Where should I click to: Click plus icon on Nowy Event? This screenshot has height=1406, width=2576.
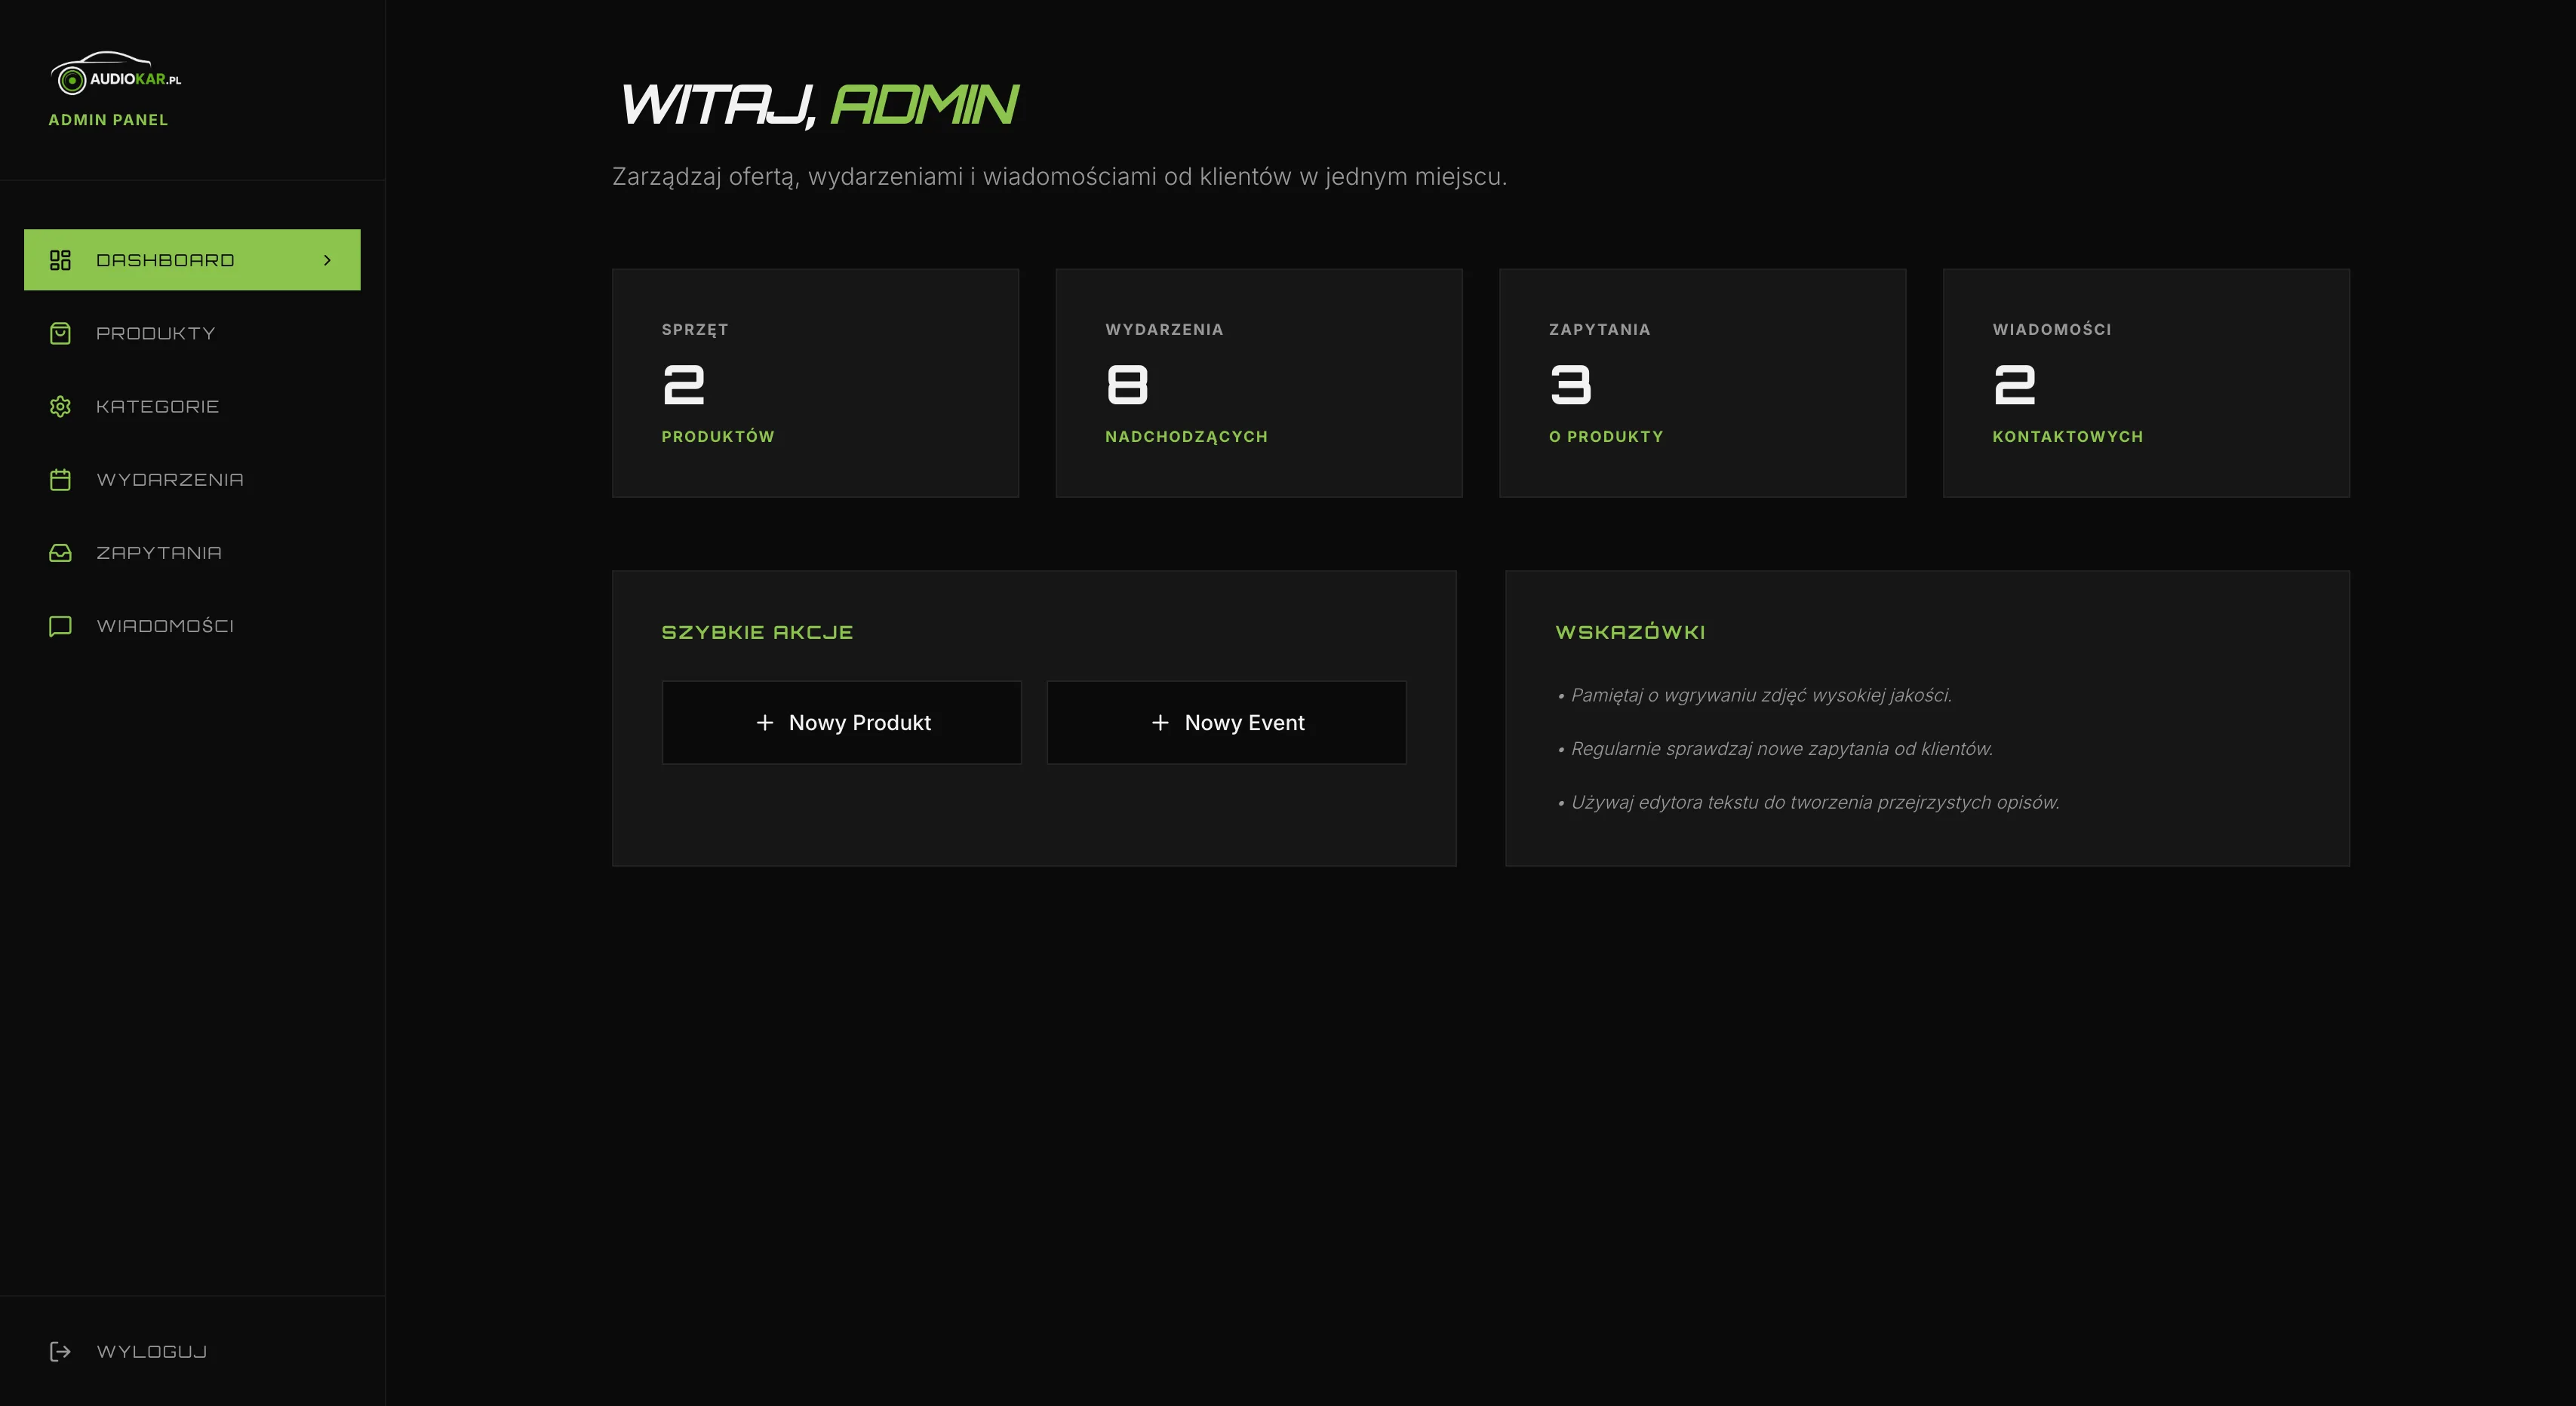(1160, 722)
